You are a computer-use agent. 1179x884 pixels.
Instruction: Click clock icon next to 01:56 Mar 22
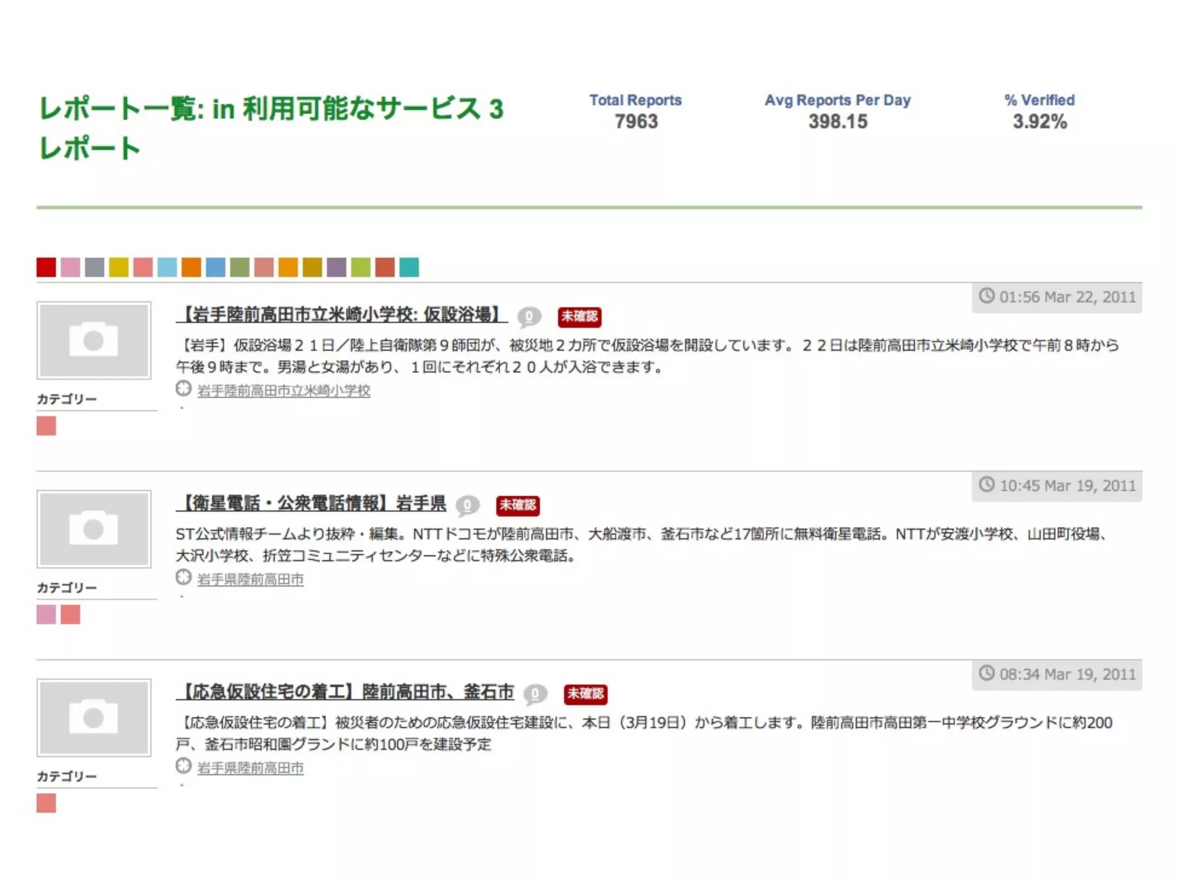pyautogui.click(x=987, y=296)
